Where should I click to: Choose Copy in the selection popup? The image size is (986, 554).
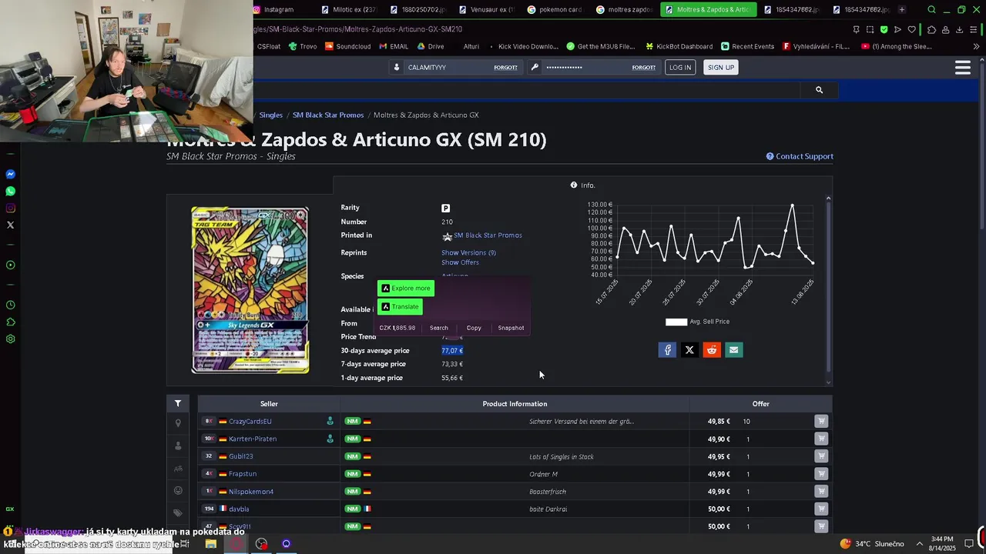[x=474, y=328]
